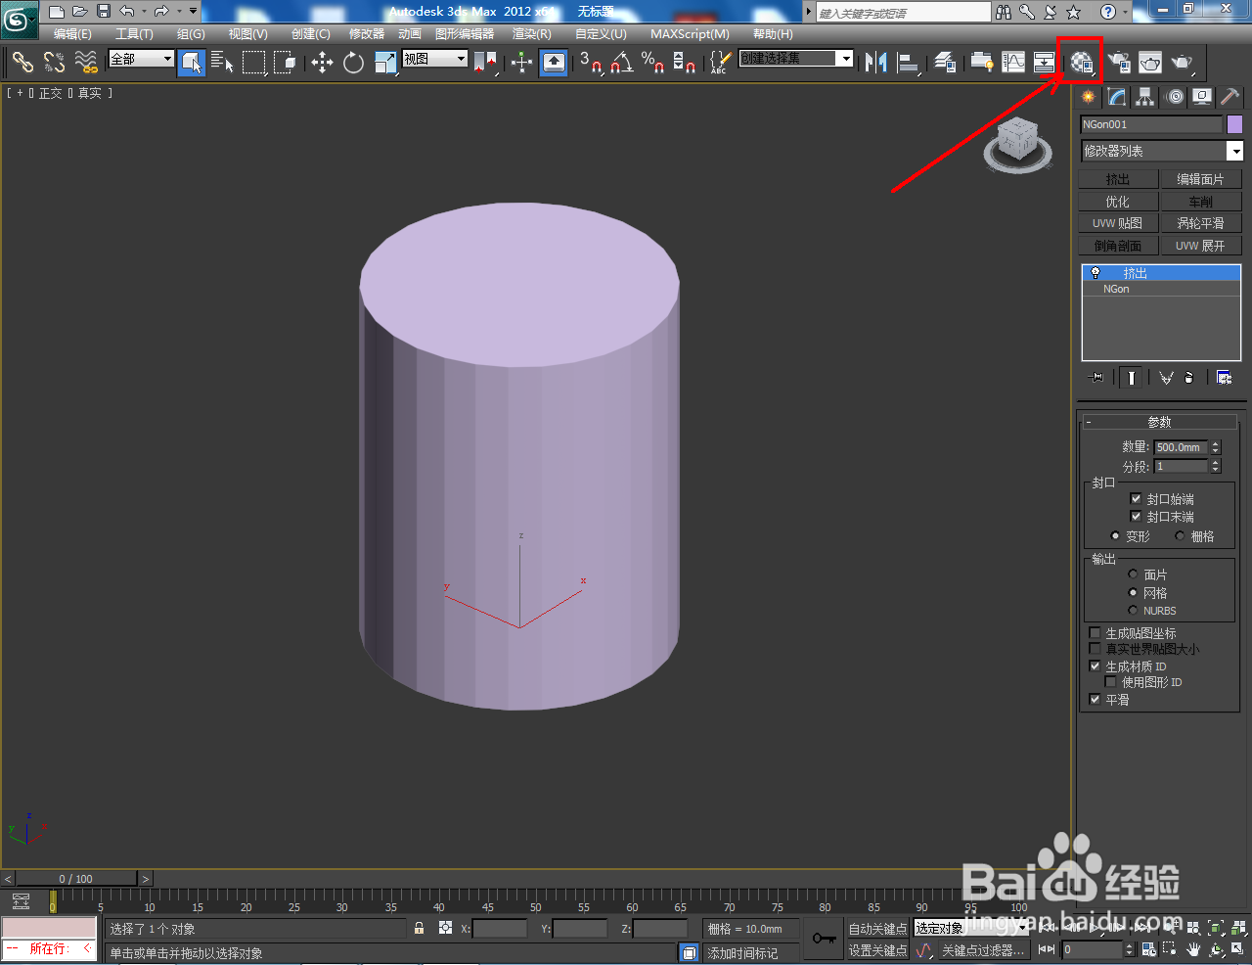Click the NGon001 object color swatch

[x=1234, y=124]
